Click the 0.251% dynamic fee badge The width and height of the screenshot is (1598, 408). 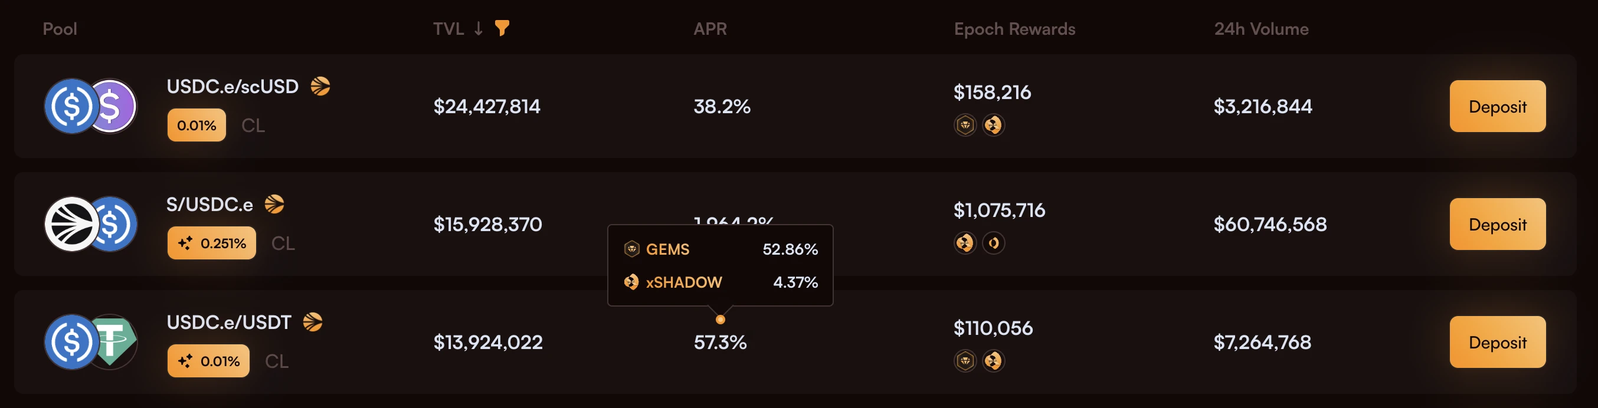tap(211, 243)
